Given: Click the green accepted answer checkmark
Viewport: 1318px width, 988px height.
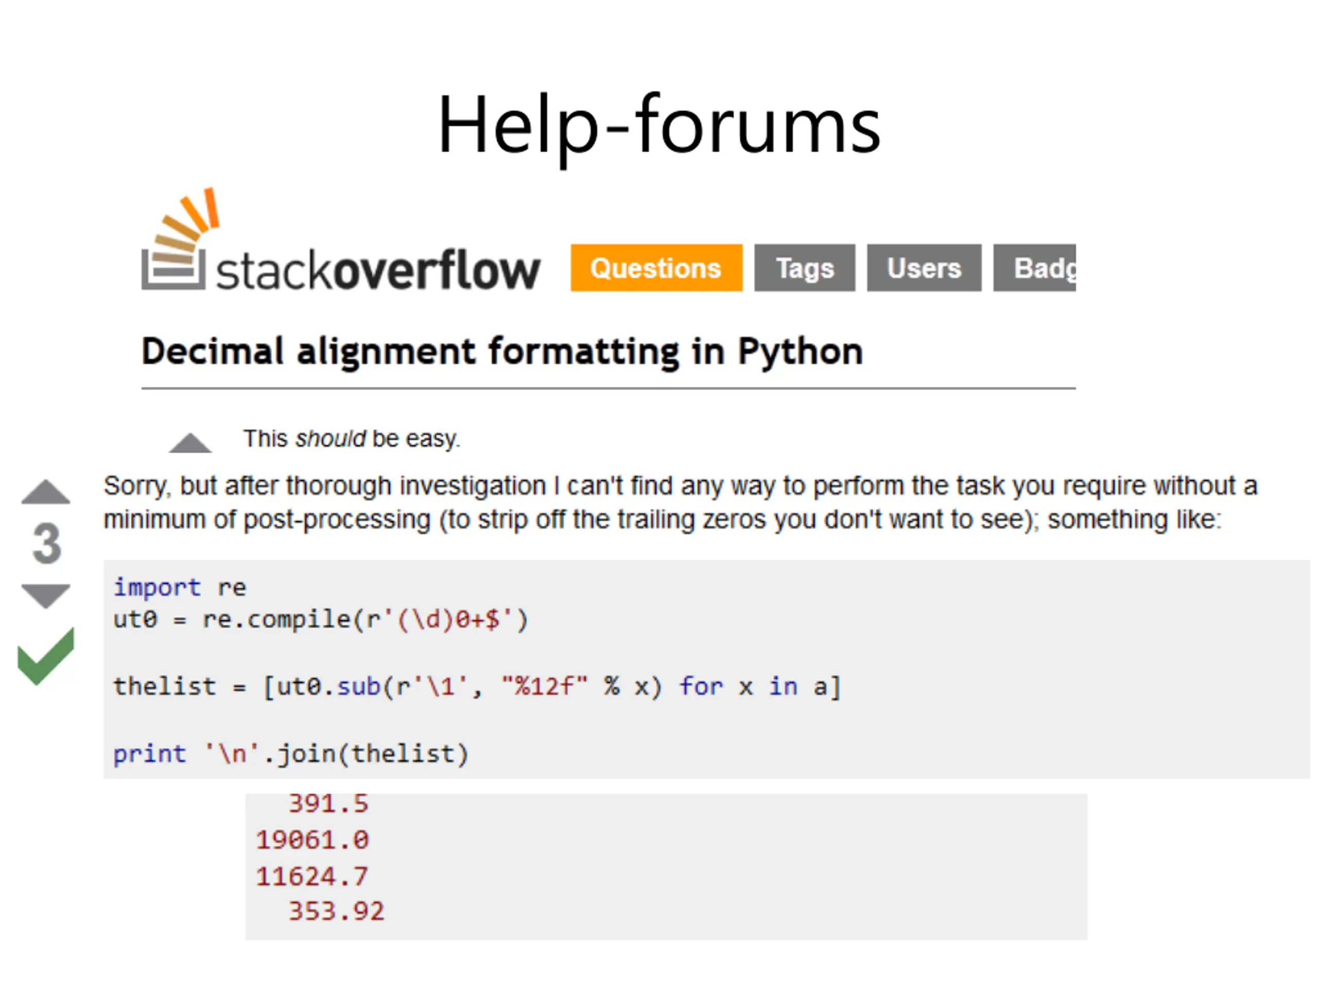Looking at the screenshot, I should point(46,656).
